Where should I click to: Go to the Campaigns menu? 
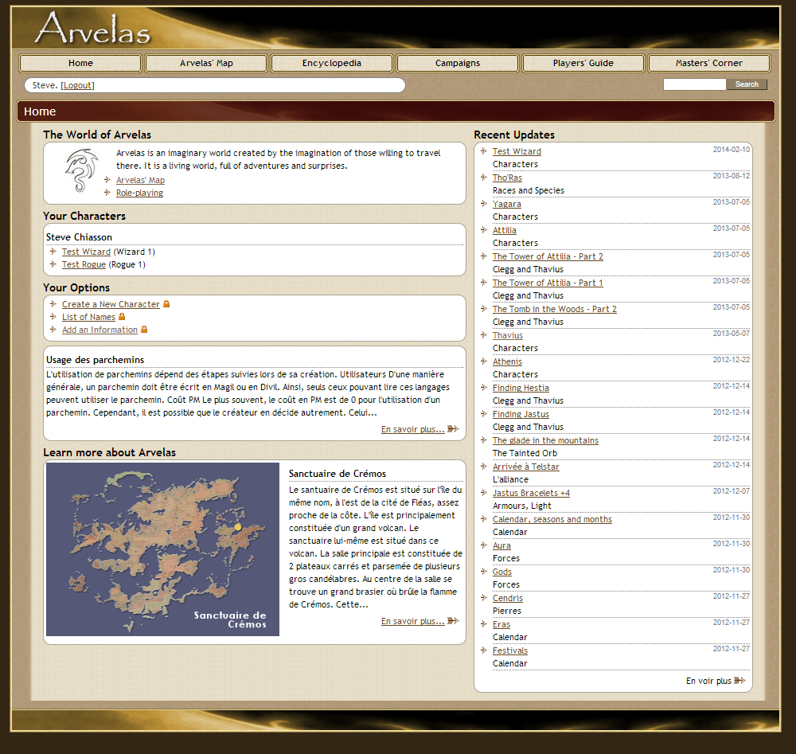tap(458, 63)
